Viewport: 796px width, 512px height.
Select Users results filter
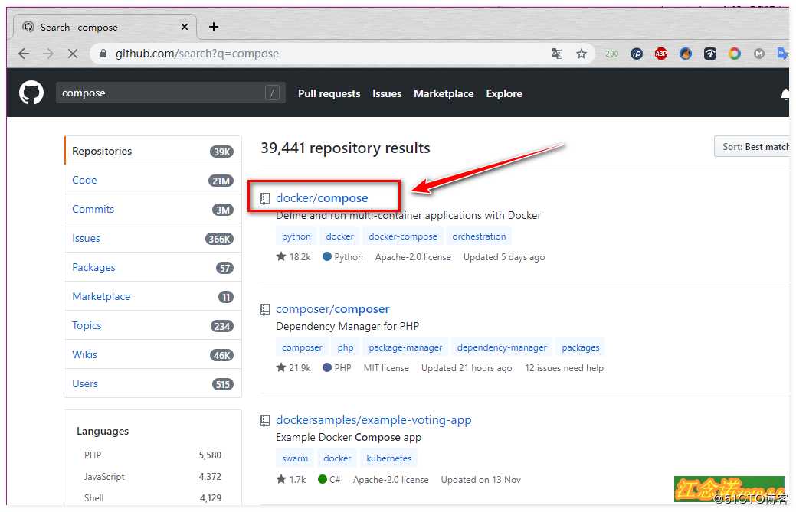tap(152, 383)
